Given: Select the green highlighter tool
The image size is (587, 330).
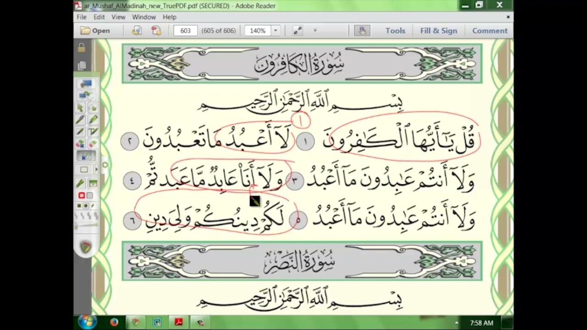Looking at the screenshot, I should (x=93, y=120).
